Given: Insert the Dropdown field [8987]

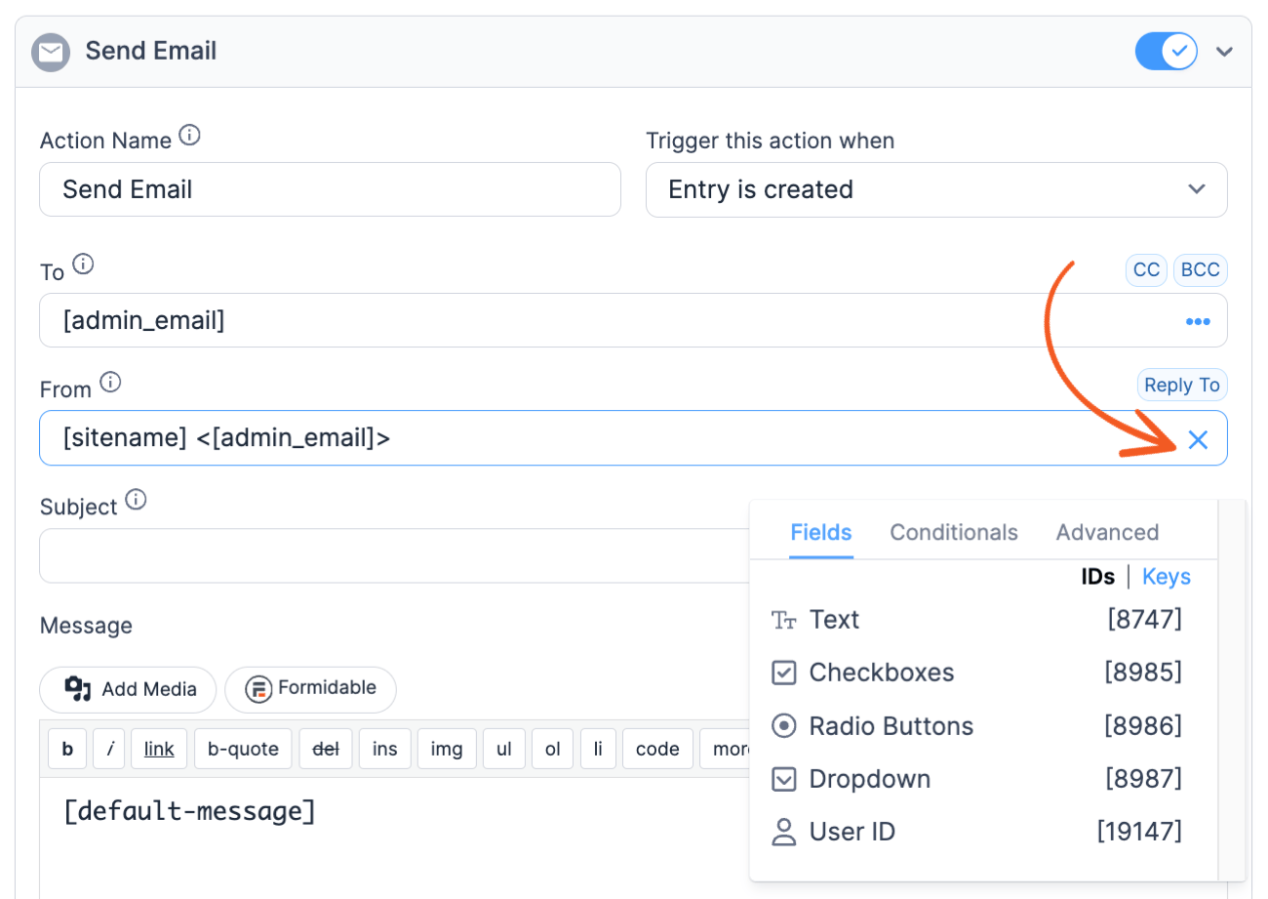Looking at the screenshot, I should tap(976, 779).
